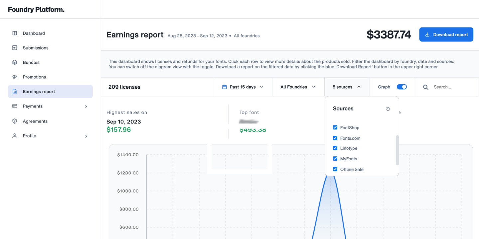
Task: Click the Payments sidebar label
Action: tap(33, 106)
